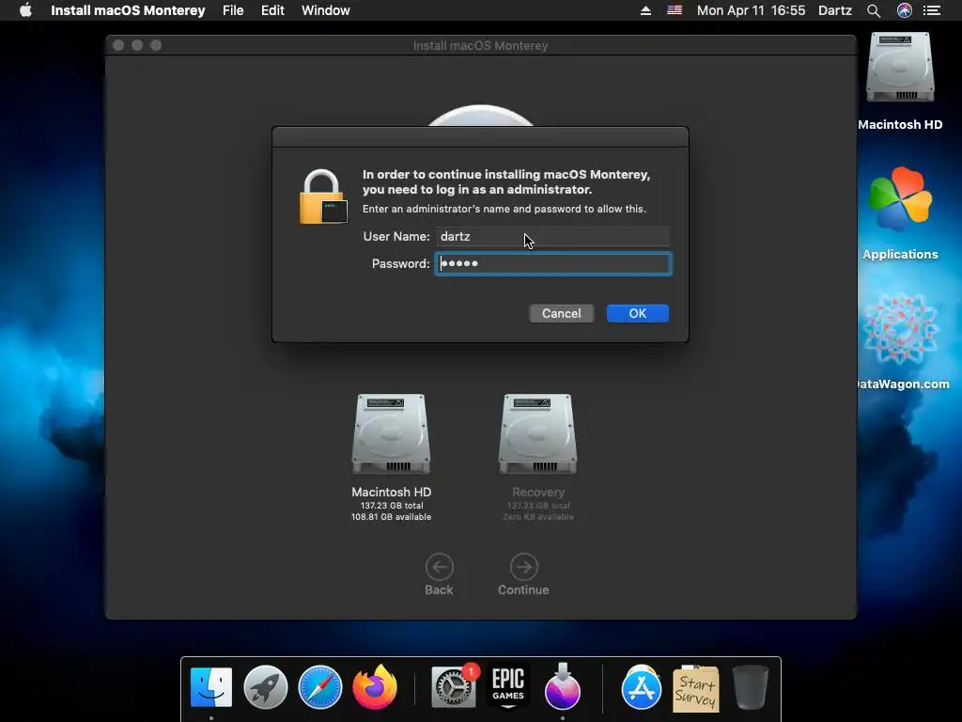Open the Window menu
962x722 pixels.
click(x=326, y=10)
